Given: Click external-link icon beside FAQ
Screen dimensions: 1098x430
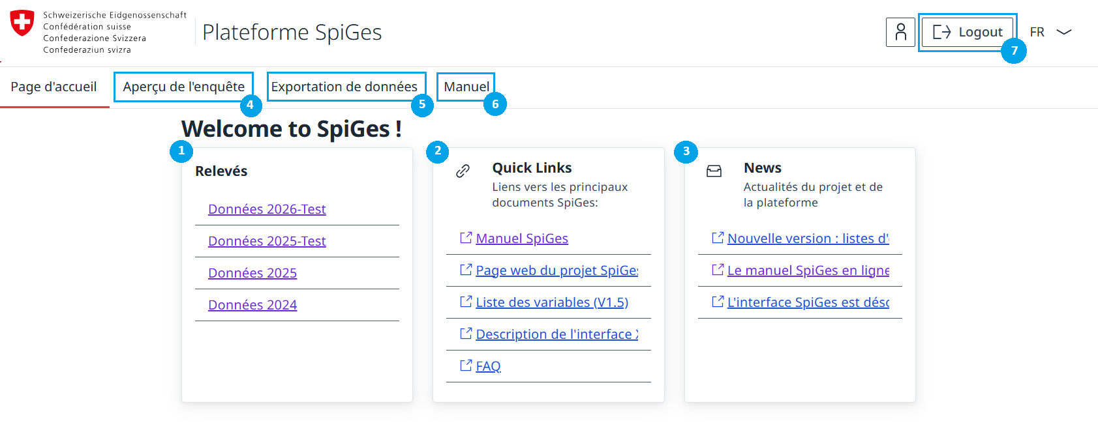Looking at the screenshot, I should [x=466, y=365].
